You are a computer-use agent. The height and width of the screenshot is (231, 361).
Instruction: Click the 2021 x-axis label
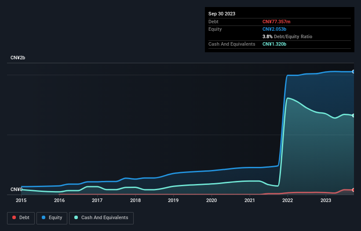point(250,200)
